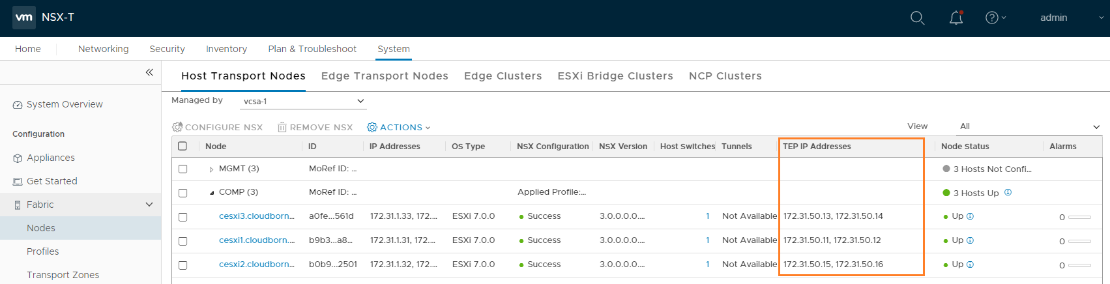Click the System Overview dashboard icon

(x=18, y=105)
